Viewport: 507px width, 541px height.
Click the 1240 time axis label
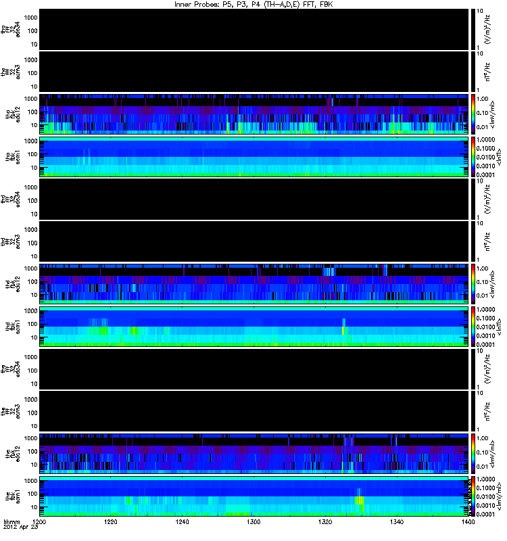point(182,521)
